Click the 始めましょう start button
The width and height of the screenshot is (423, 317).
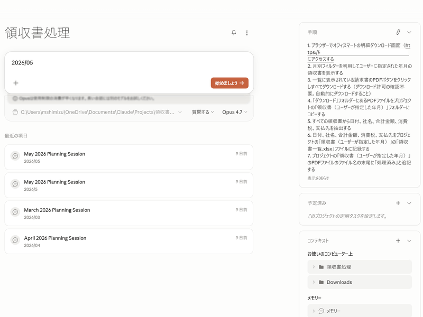point(229,83)
